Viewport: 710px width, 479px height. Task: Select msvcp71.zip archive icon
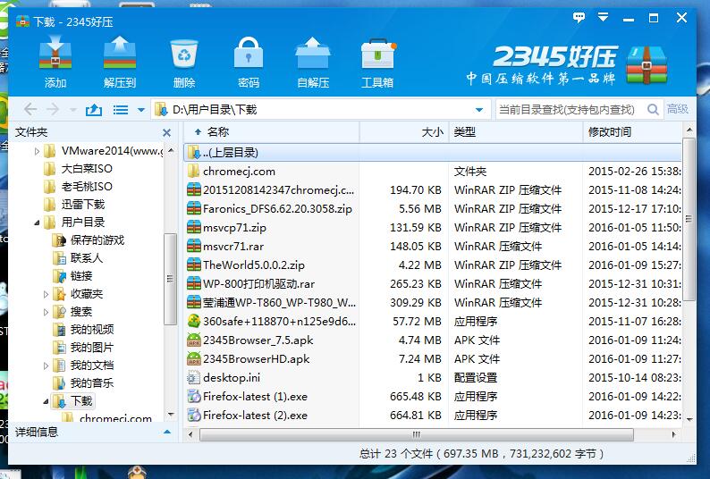[194, 228]
